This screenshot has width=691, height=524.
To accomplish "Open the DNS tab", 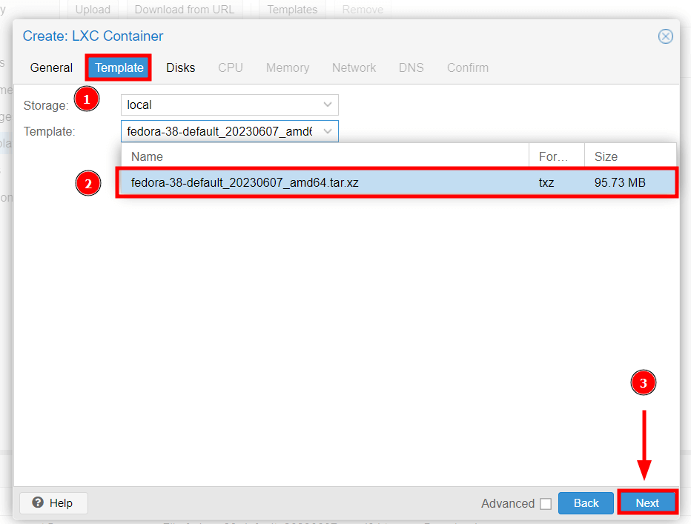I will pyautogui.click(x=411, y=67).
